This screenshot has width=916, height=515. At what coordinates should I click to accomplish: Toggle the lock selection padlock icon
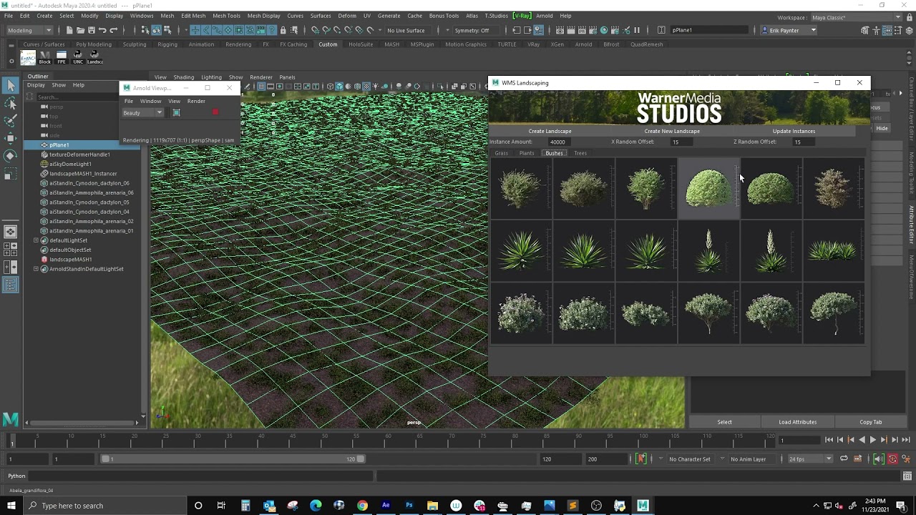tap(283, 30)
